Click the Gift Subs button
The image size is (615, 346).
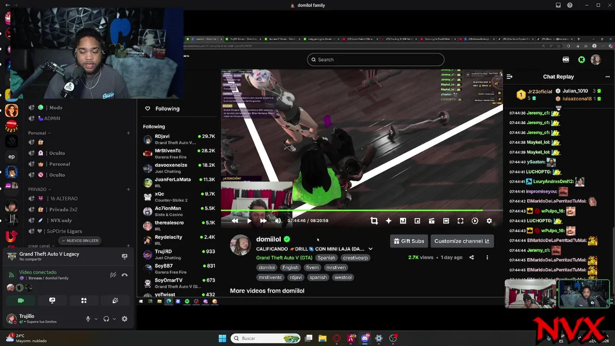(409, 241)
